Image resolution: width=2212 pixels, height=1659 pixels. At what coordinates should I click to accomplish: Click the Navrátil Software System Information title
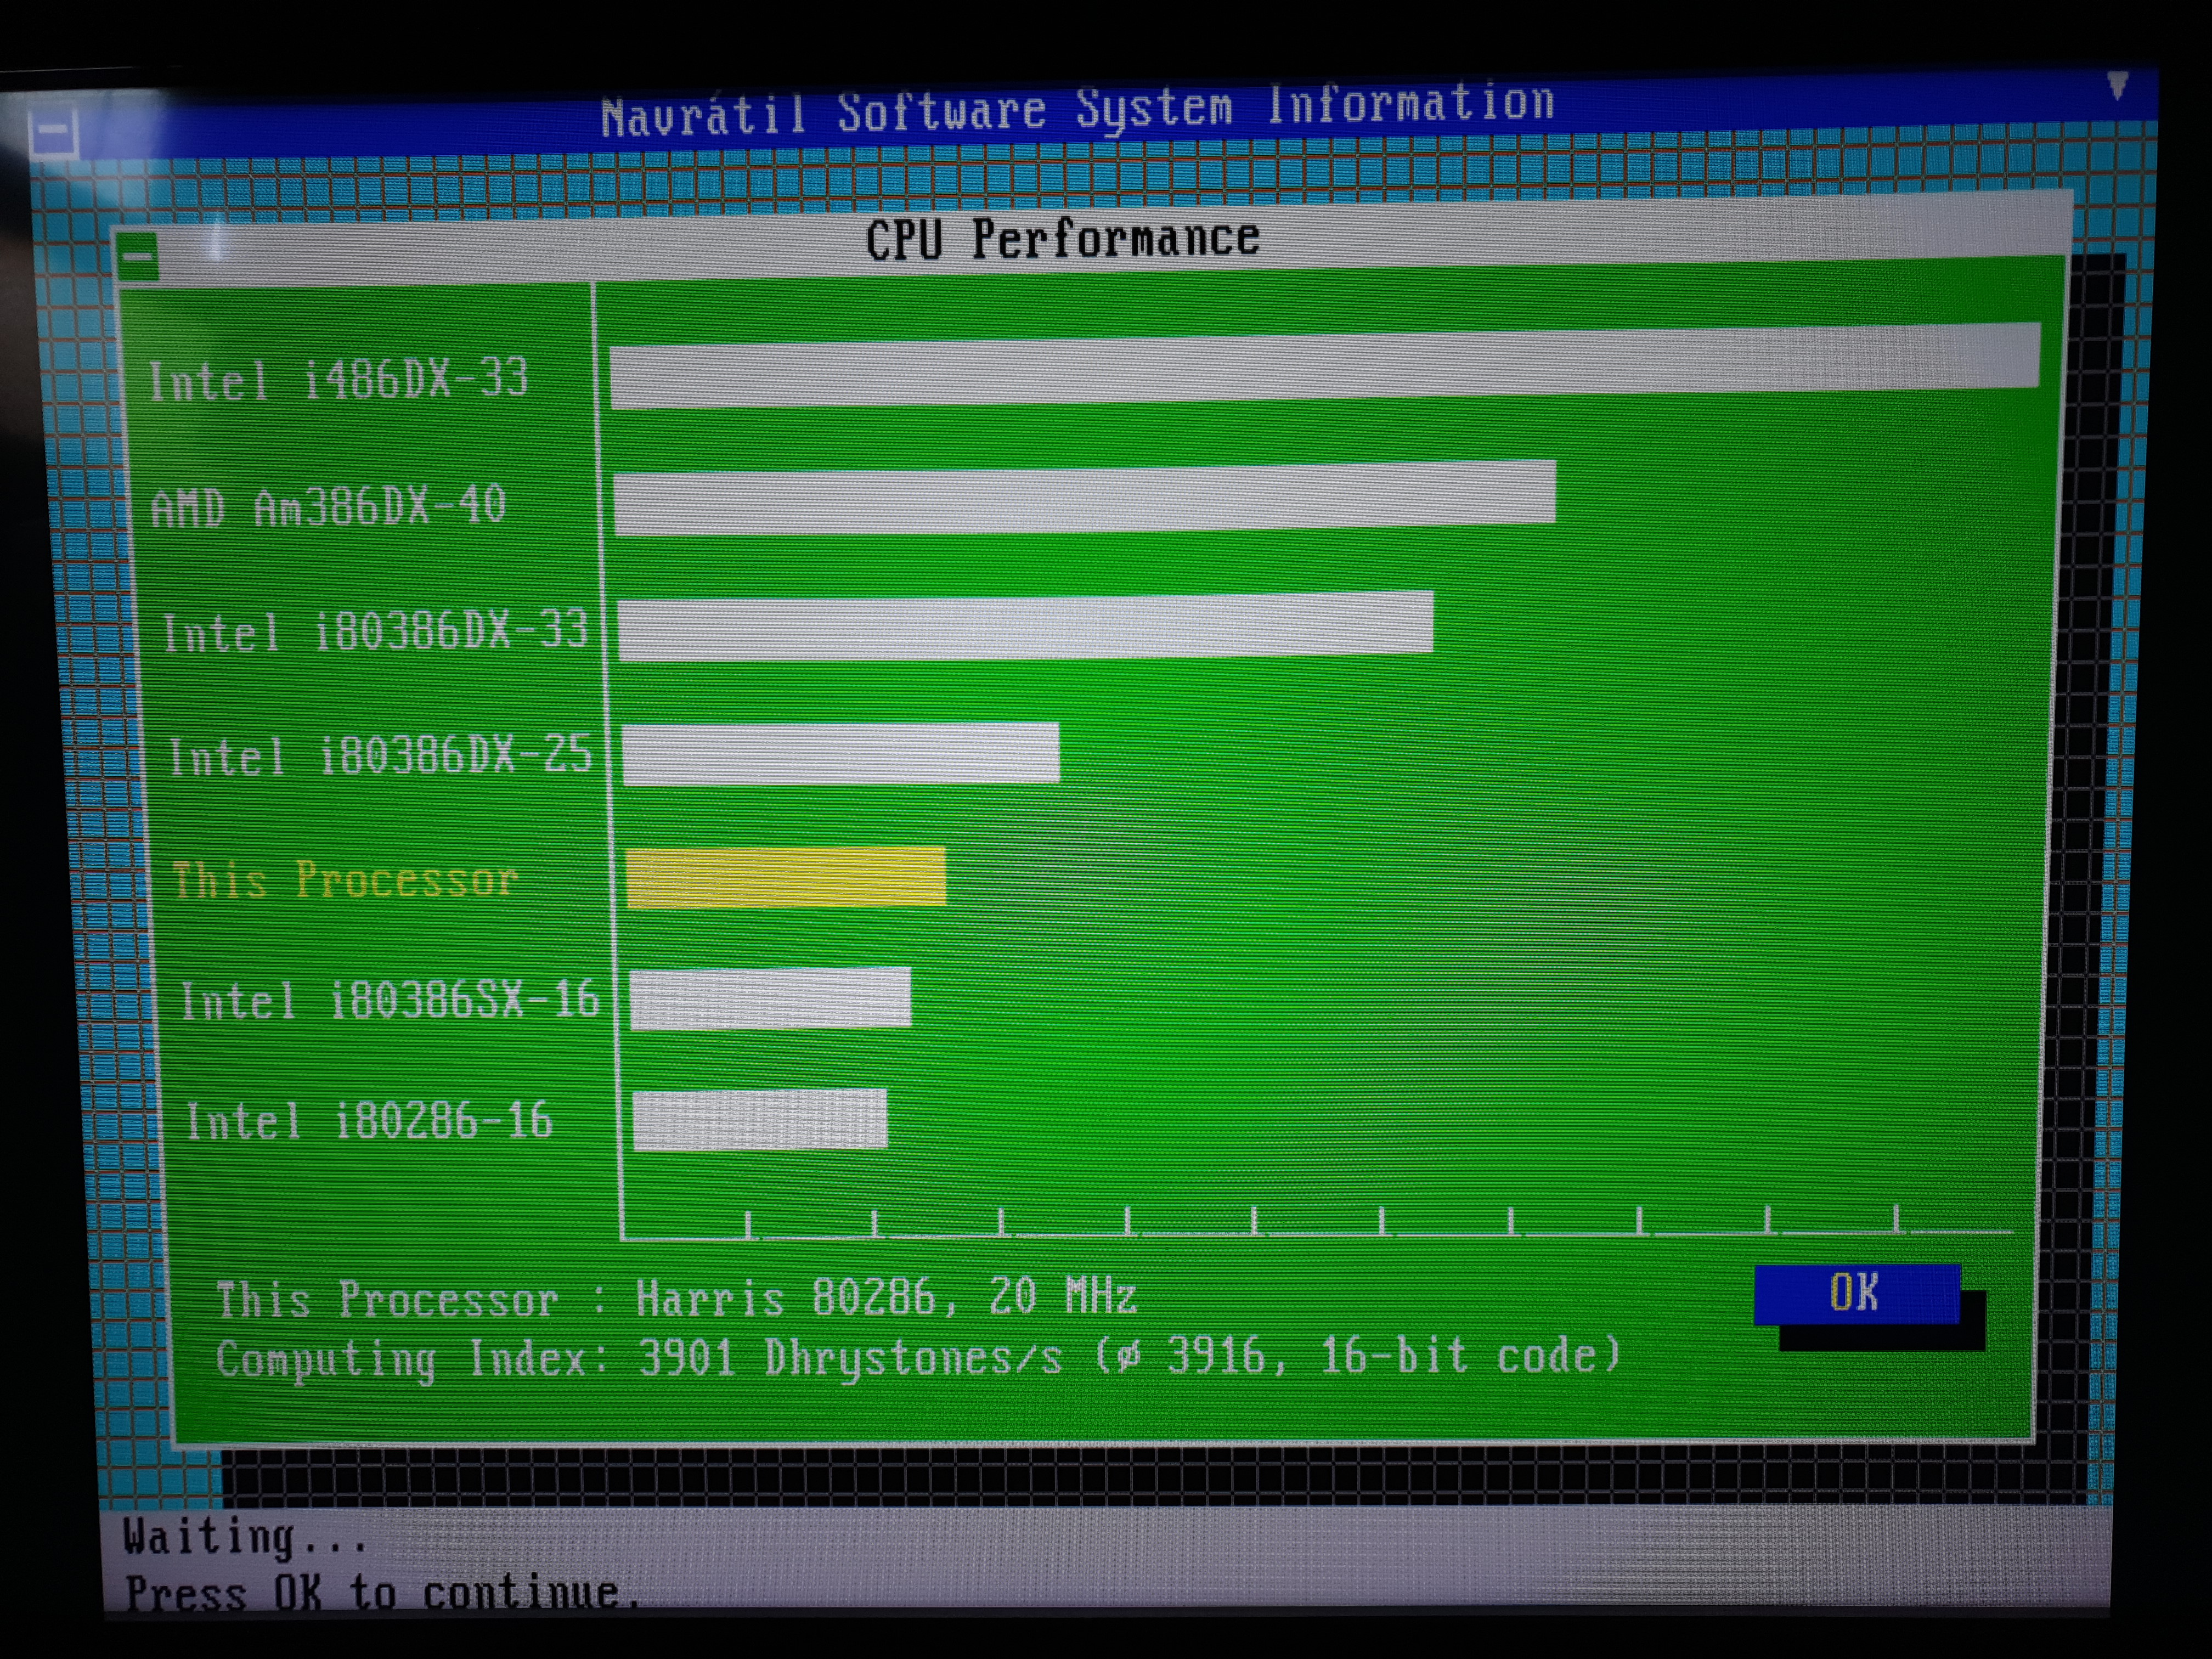(x=1077, y=110)
